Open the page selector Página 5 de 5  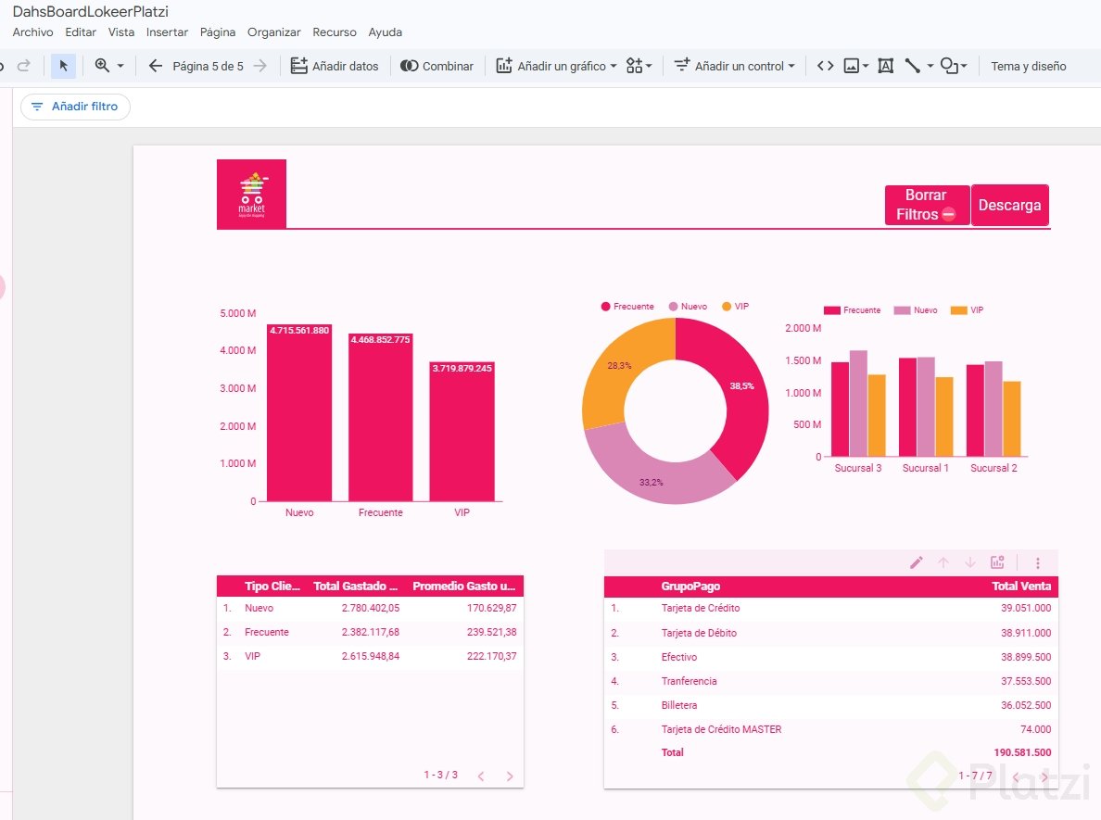208,66
